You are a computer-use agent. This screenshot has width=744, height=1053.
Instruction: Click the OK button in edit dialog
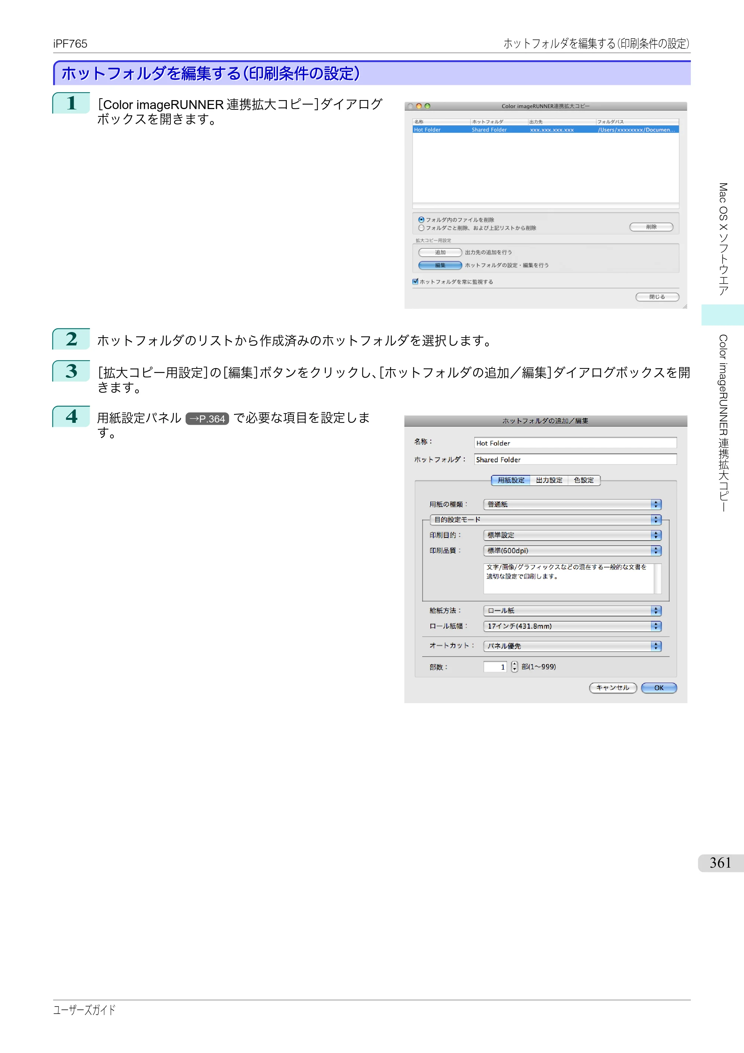coord(659,688)
